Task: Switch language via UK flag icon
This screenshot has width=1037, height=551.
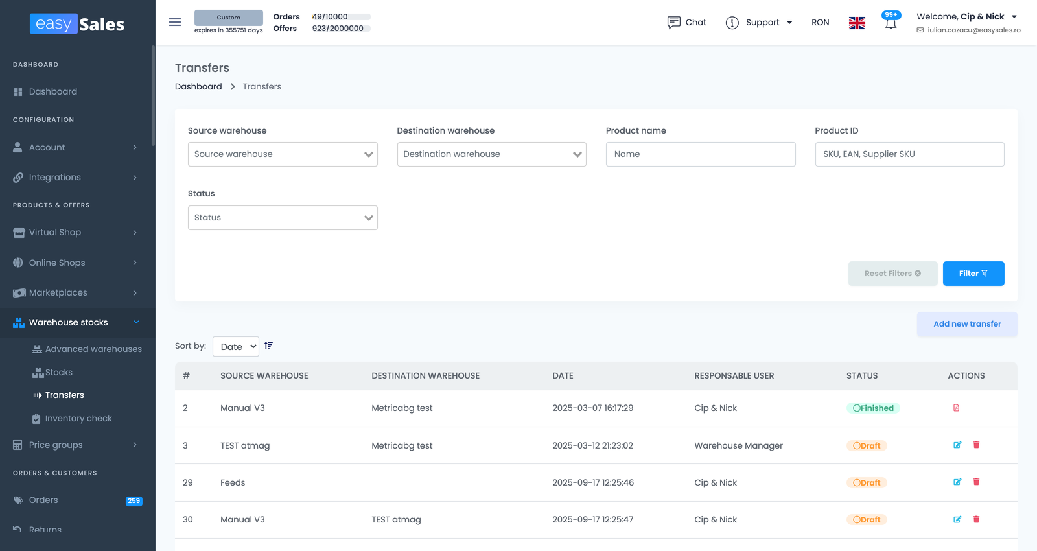Action: coord(857,23)
